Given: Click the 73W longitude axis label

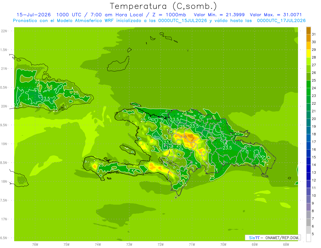Looking at the screenshot, I should click(x=129, y=245).
